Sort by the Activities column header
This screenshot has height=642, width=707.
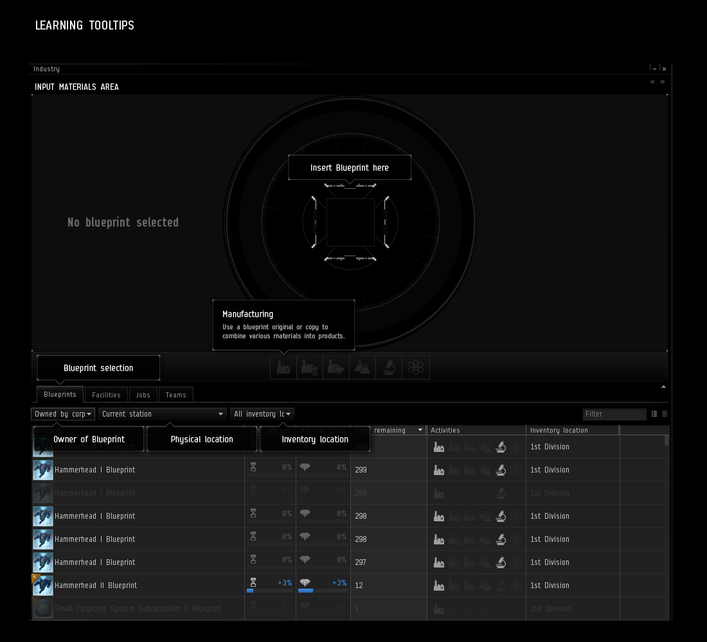tap(476, 430)
